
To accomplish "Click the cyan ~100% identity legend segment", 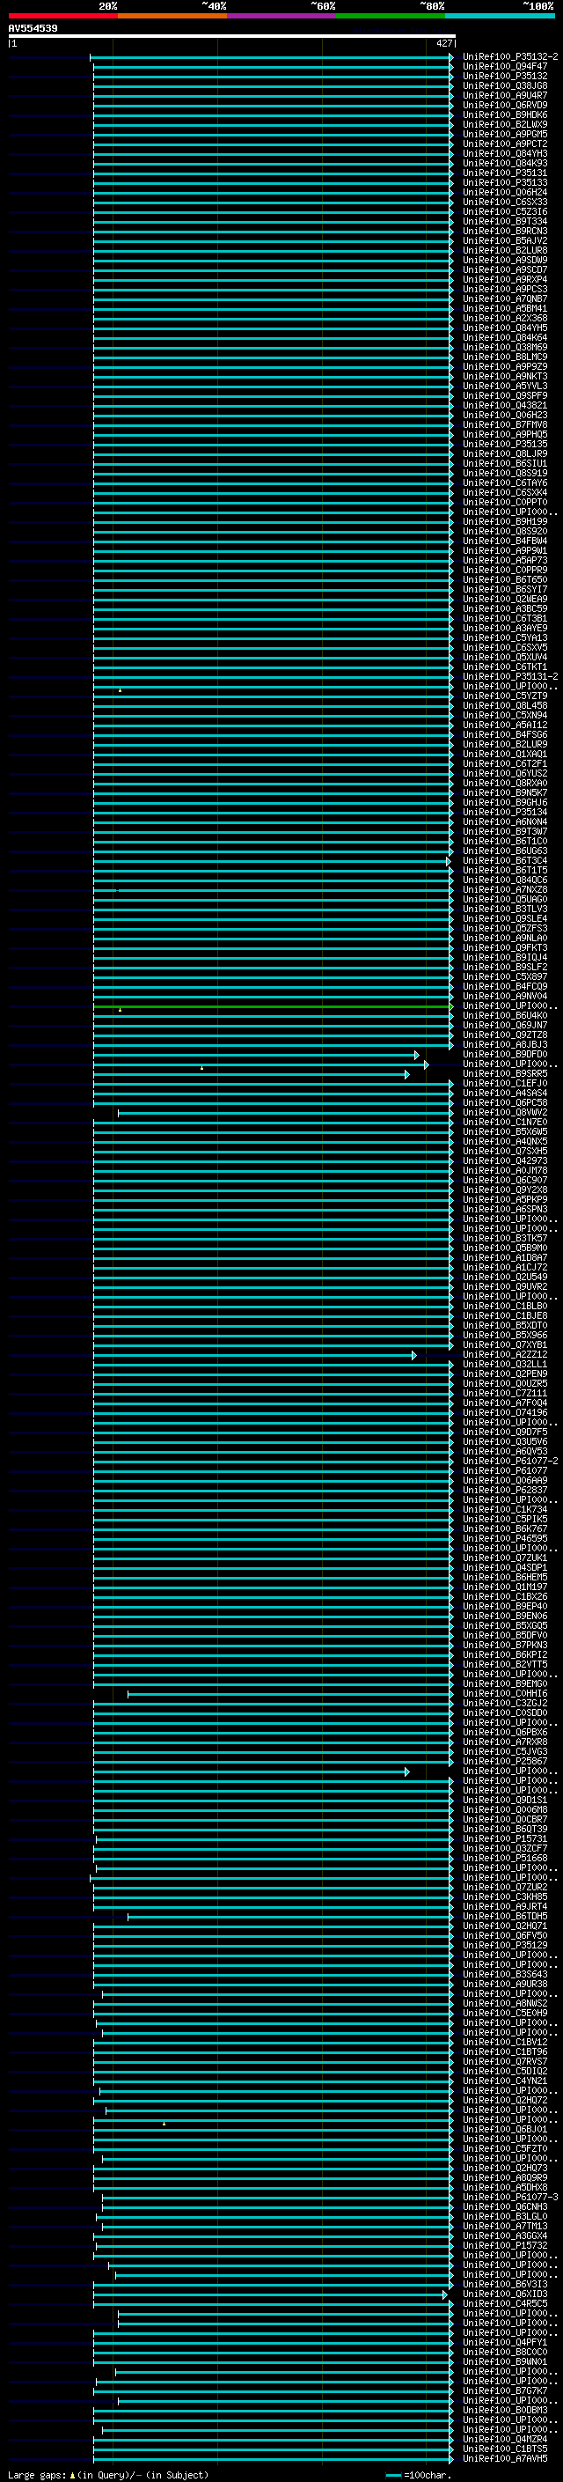I will (500, 16).
